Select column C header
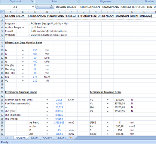Image resolution: width=156 pixels, height=144 pixels. click(35, 12)
